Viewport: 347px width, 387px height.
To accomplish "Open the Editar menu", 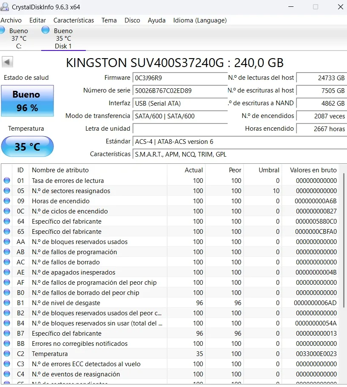I will [37, 20].
